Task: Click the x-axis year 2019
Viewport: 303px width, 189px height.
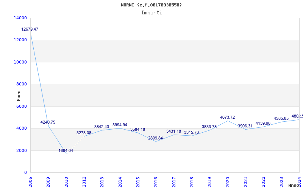Action: [210, 182]
